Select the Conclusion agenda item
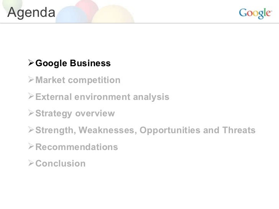 point(61,163)
